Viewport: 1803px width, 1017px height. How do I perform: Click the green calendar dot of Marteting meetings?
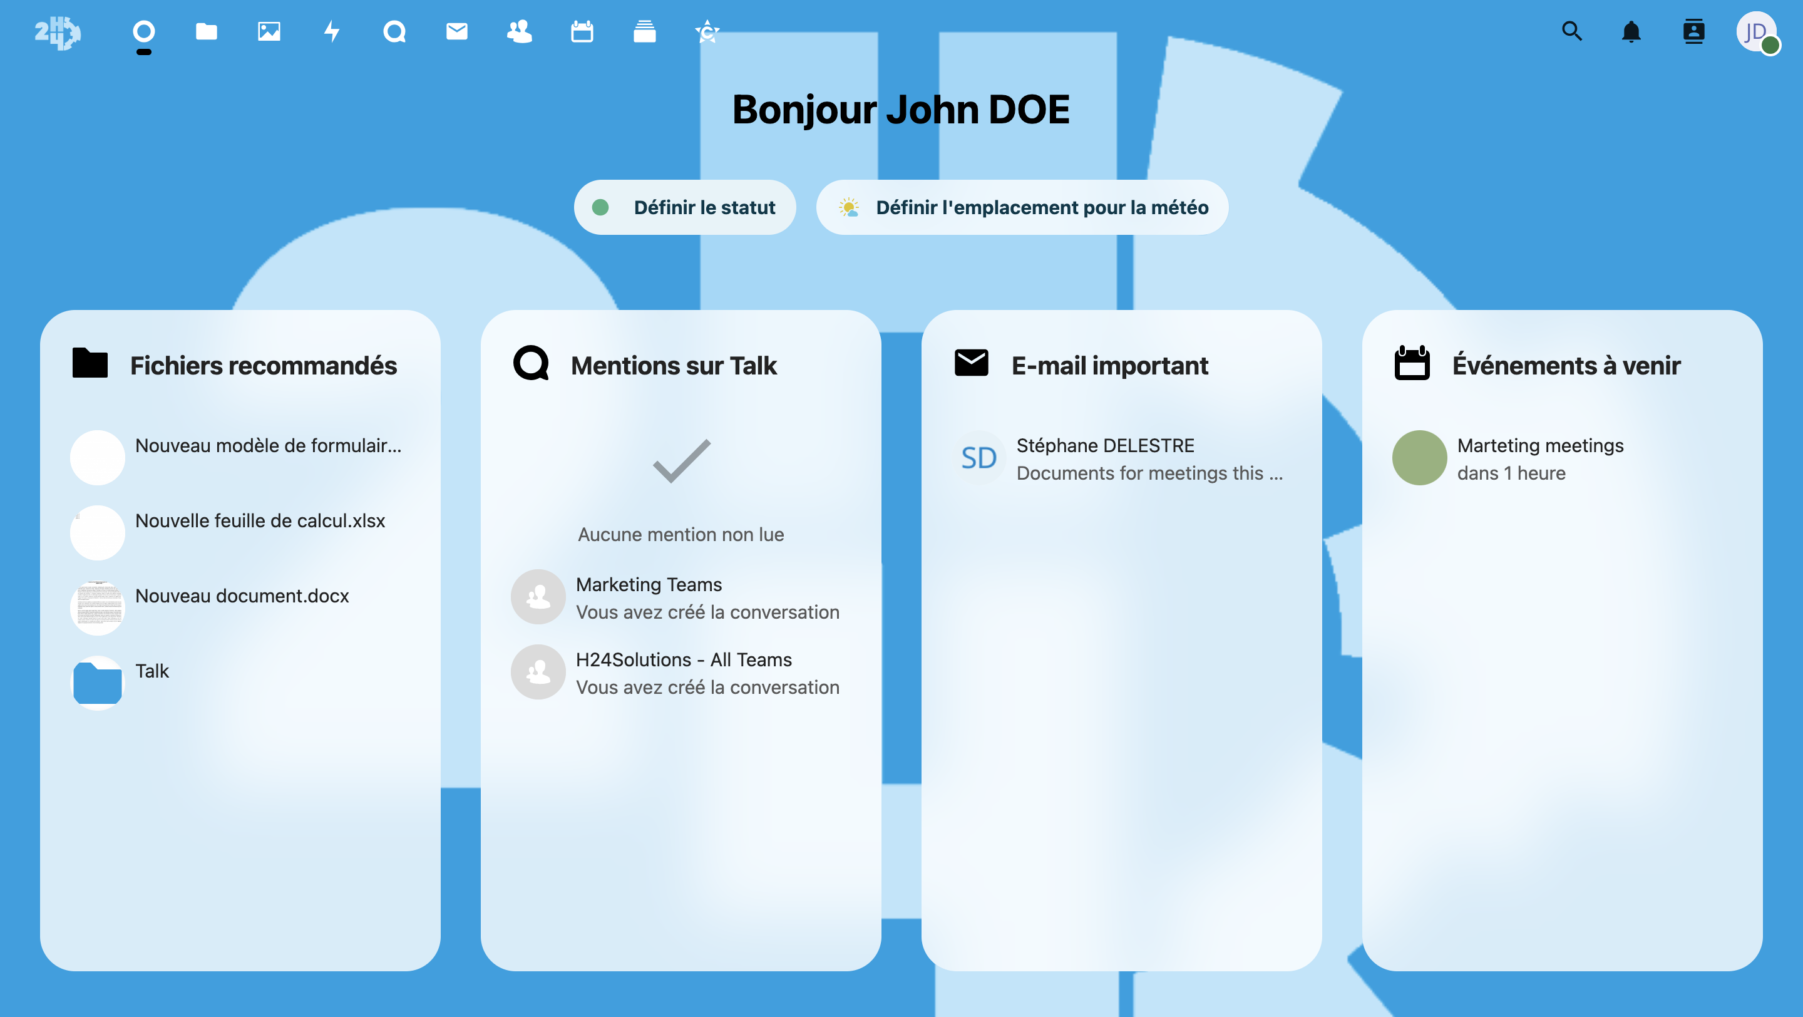1419,458
